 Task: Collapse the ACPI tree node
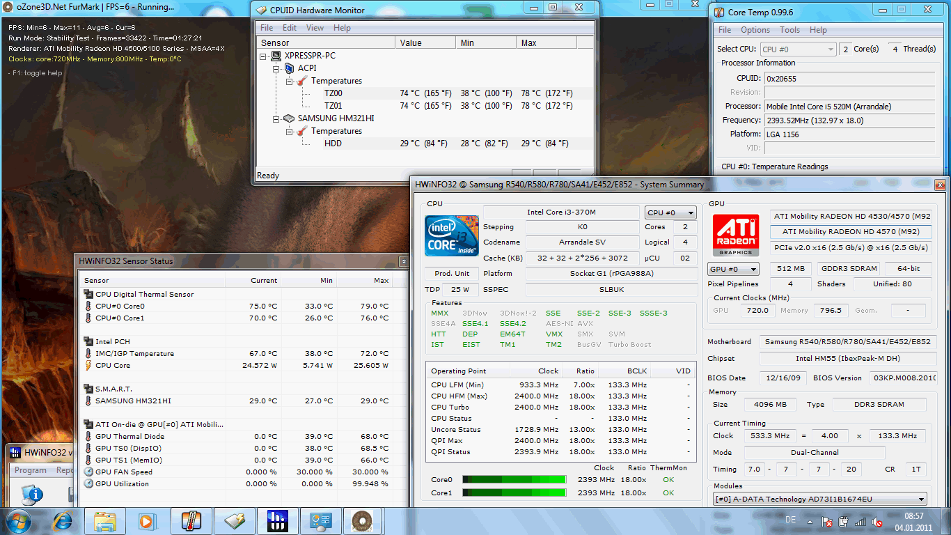pos(276,68)
